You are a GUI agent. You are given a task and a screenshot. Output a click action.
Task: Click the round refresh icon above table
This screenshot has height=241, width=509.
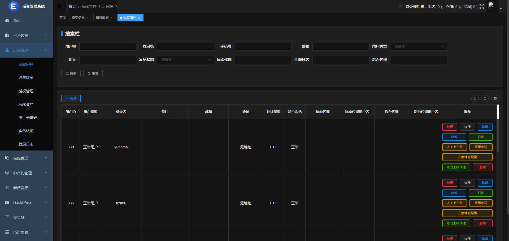coord(485,98)
